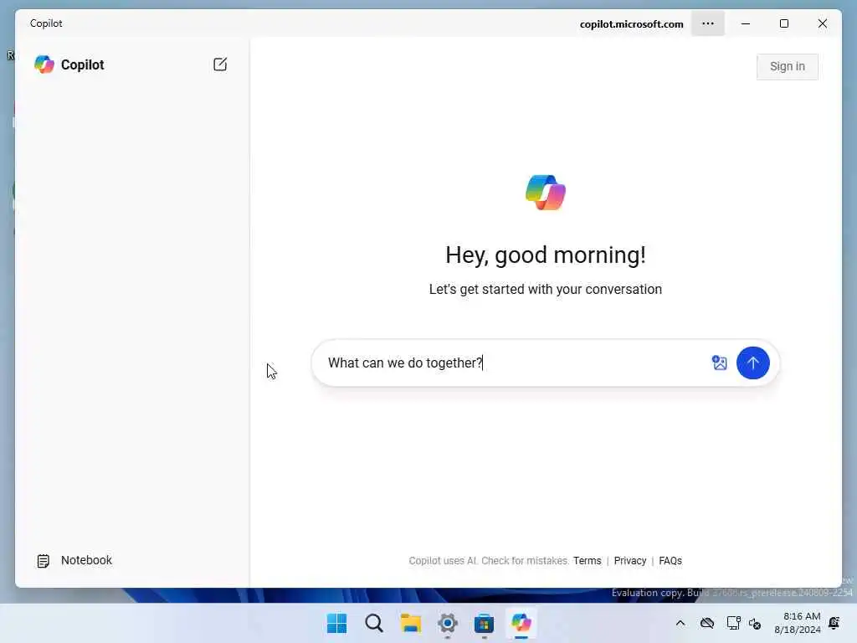Viewport: 857px width, 643px height.
Task: Open Microsoft Store from taskbar
Action: pos(484,623)
